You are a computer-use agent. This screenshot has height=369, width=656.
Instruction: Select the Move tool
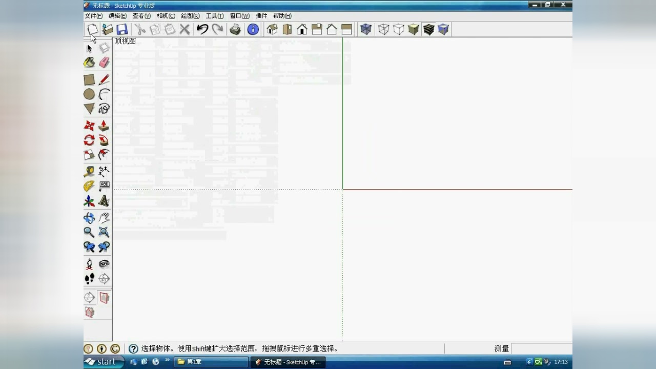pos(89,126)
